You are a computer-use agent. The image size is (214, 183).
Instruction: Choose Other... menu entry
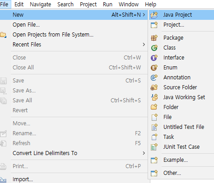[x=181, y=173]
